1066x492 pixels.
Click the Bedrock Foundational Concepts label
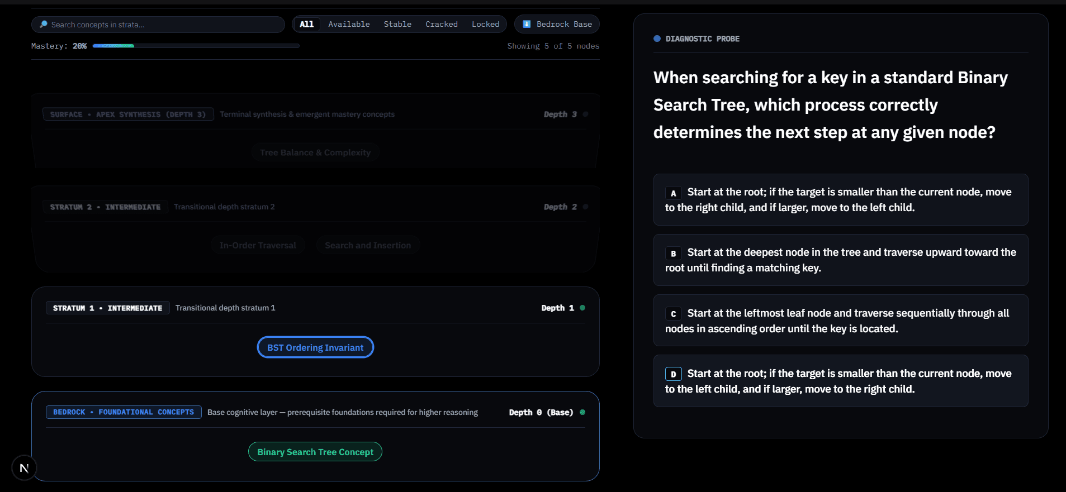coord(124,412)
